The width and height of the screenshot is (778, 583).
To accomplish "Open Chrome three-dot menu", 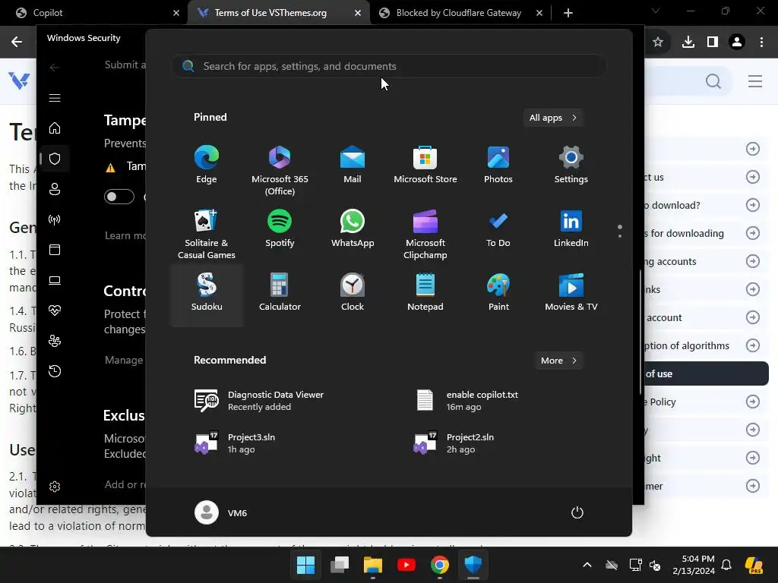I will pyautogui.click(x=761, y=43).
